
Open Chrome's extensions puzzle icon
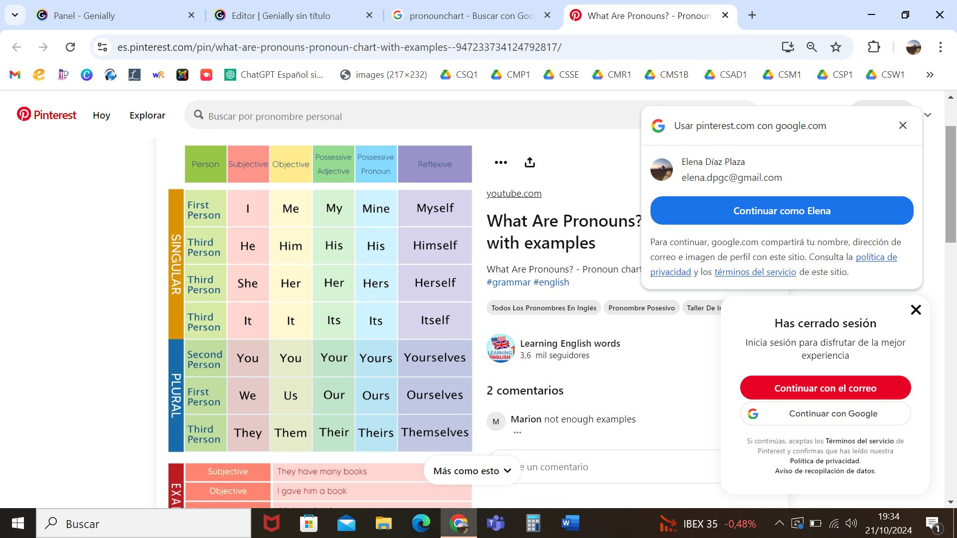coord(874,47)
